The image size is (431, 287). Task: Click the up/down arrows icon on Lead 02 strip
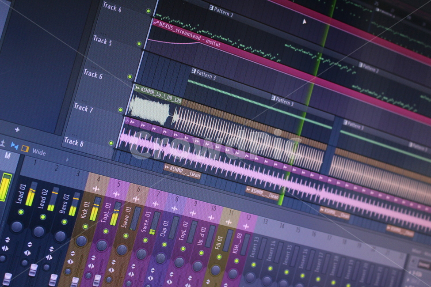tap(30, 245)
